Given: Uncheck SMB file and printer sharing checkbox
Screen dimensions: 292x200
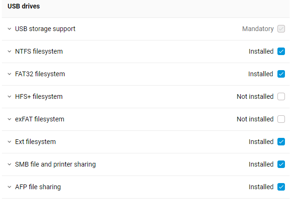Looking at the screenshot, I should [x=281, y=164].
